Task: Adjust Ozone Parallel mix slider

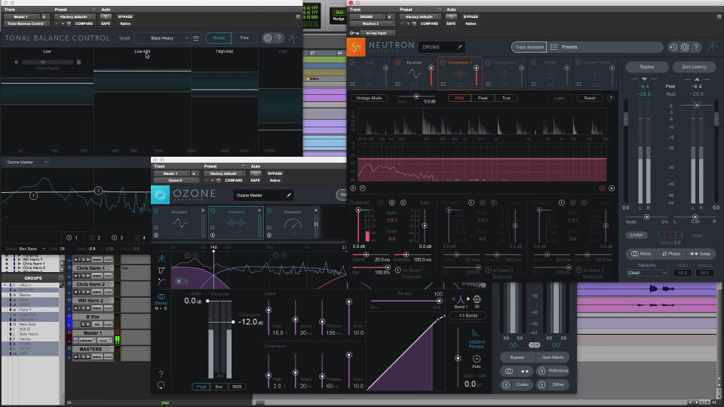Action: (x=406, y=301)
